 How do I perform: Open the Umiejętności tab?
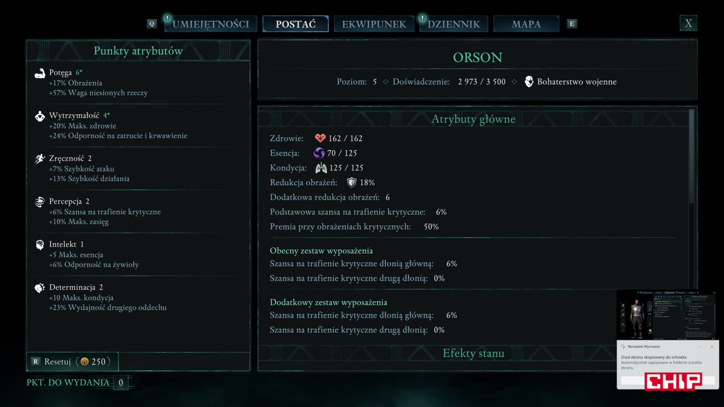(210, 24)
